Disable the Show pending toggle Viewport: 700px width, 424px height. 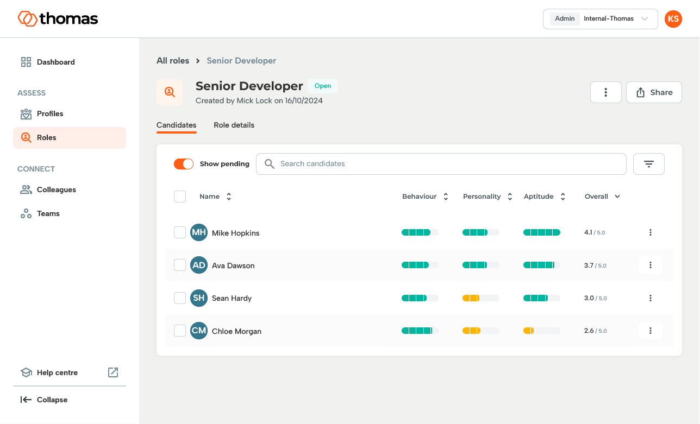tap(183, 163)
